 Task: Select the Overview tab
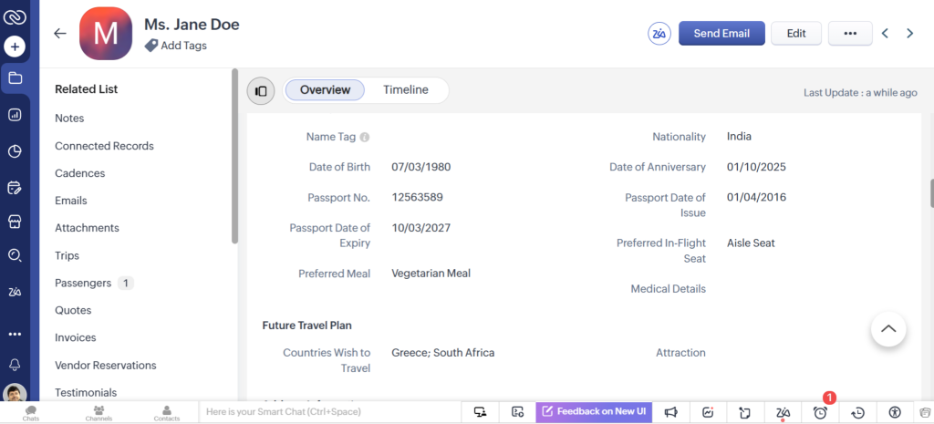(x=325, y=89)
